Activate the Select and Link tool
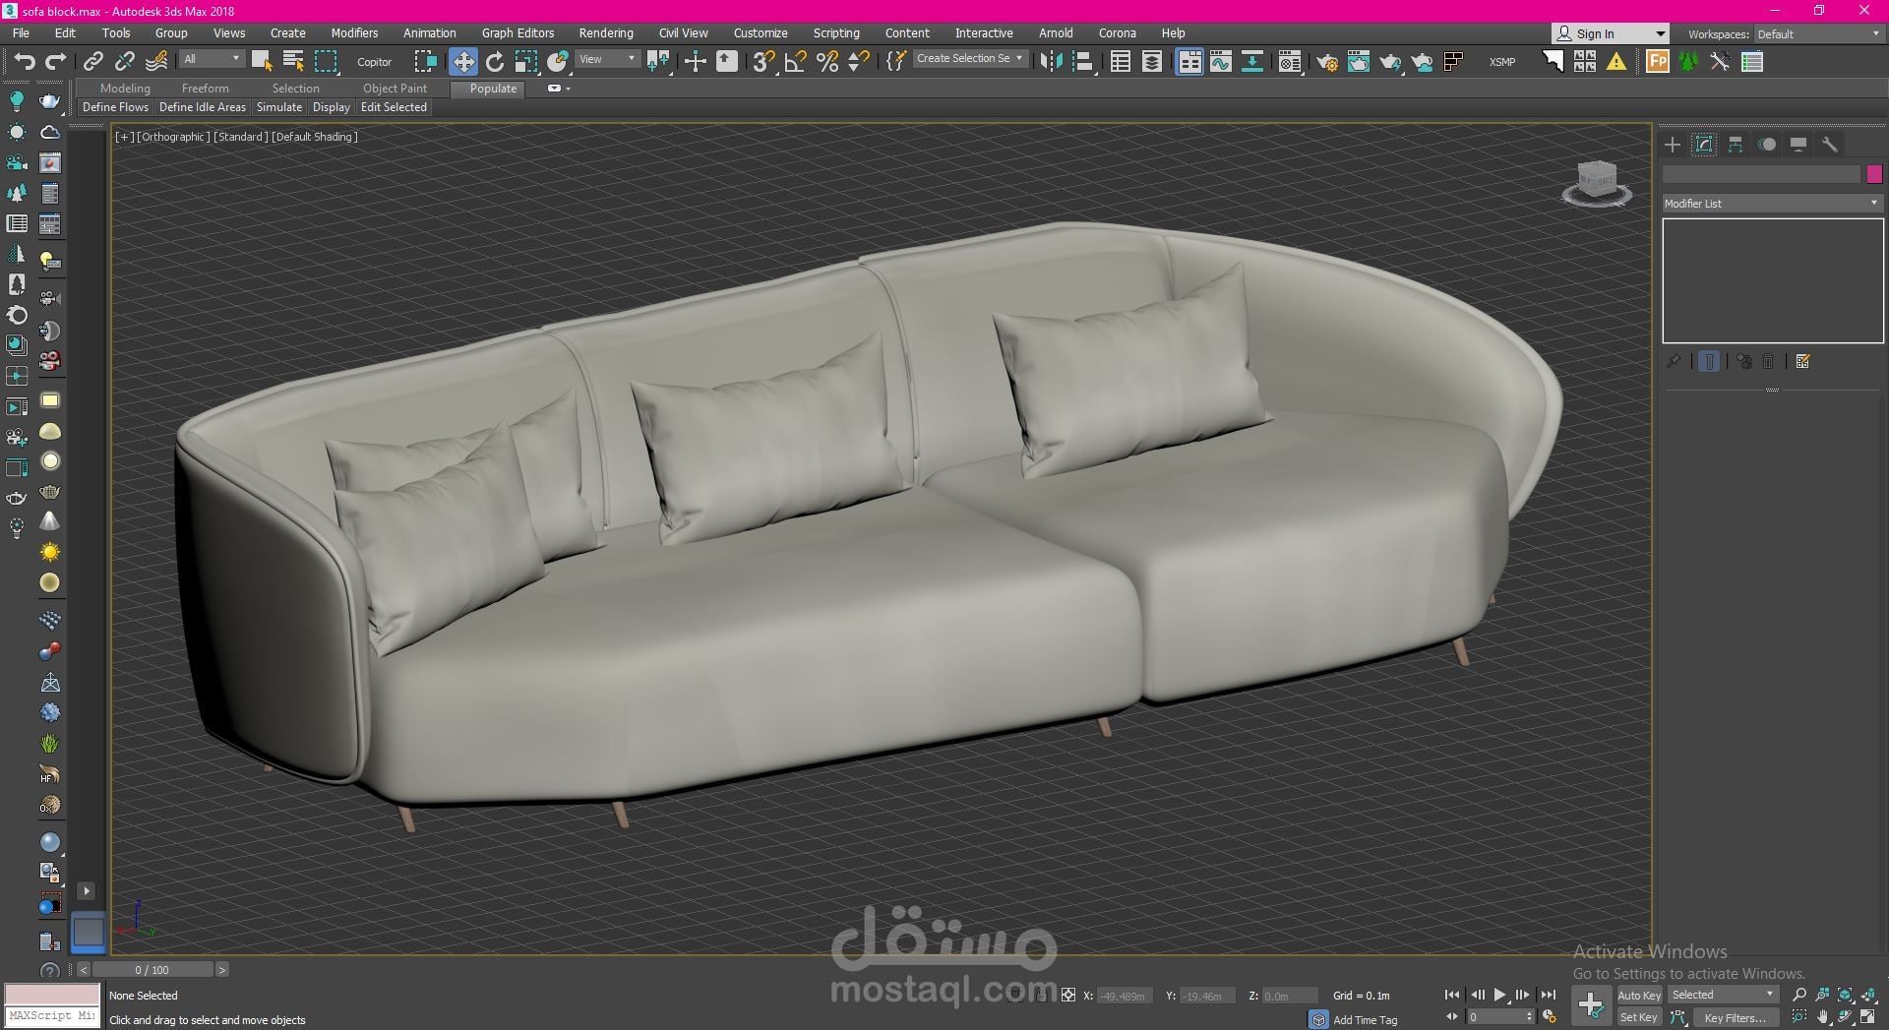The width and height of the screenshot is (1889, 1030). click(92, 62)
